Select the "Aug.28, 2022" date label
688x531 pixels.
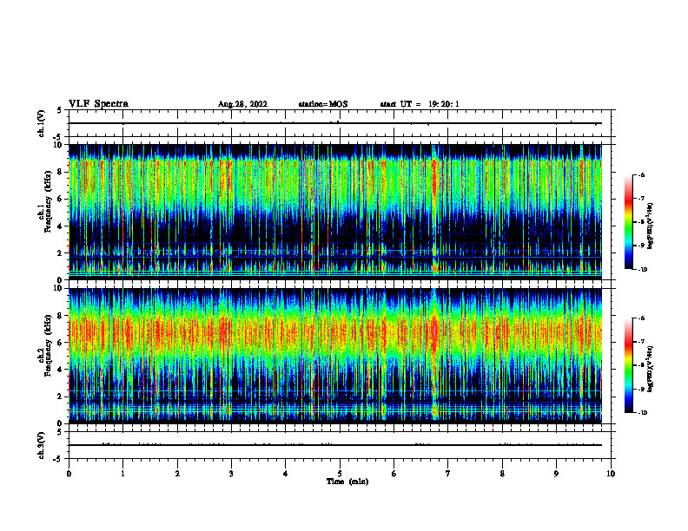242,104
